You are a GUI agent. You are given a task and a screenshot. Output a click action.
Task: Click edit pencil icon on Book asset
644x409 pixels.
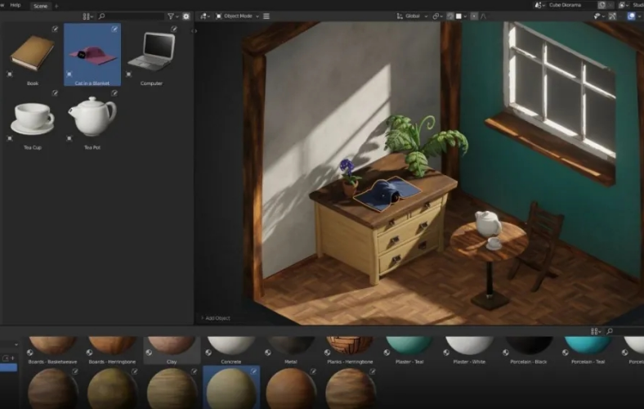tap(55, 29)
